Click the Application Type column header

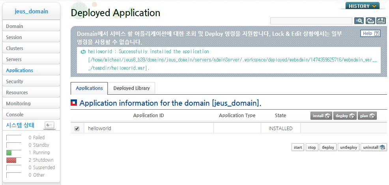coord(237,115)
